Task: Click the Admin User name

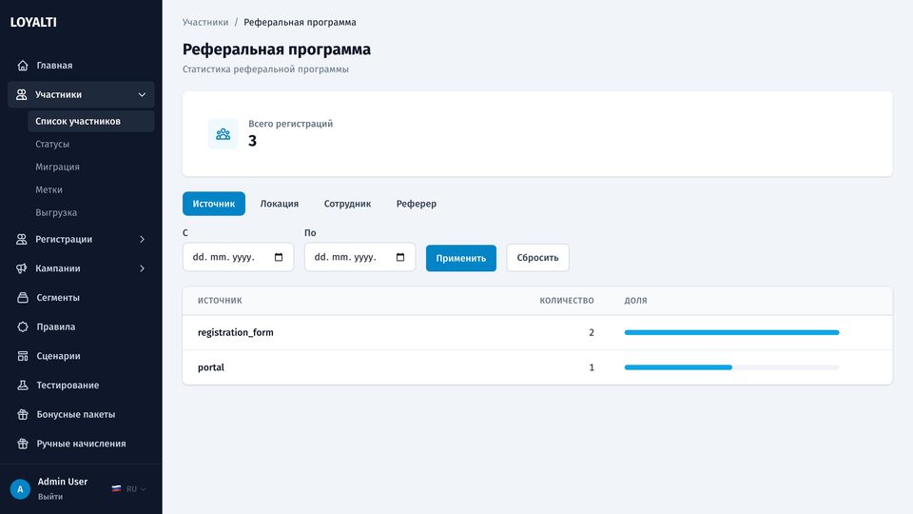Action: [63, 482]
